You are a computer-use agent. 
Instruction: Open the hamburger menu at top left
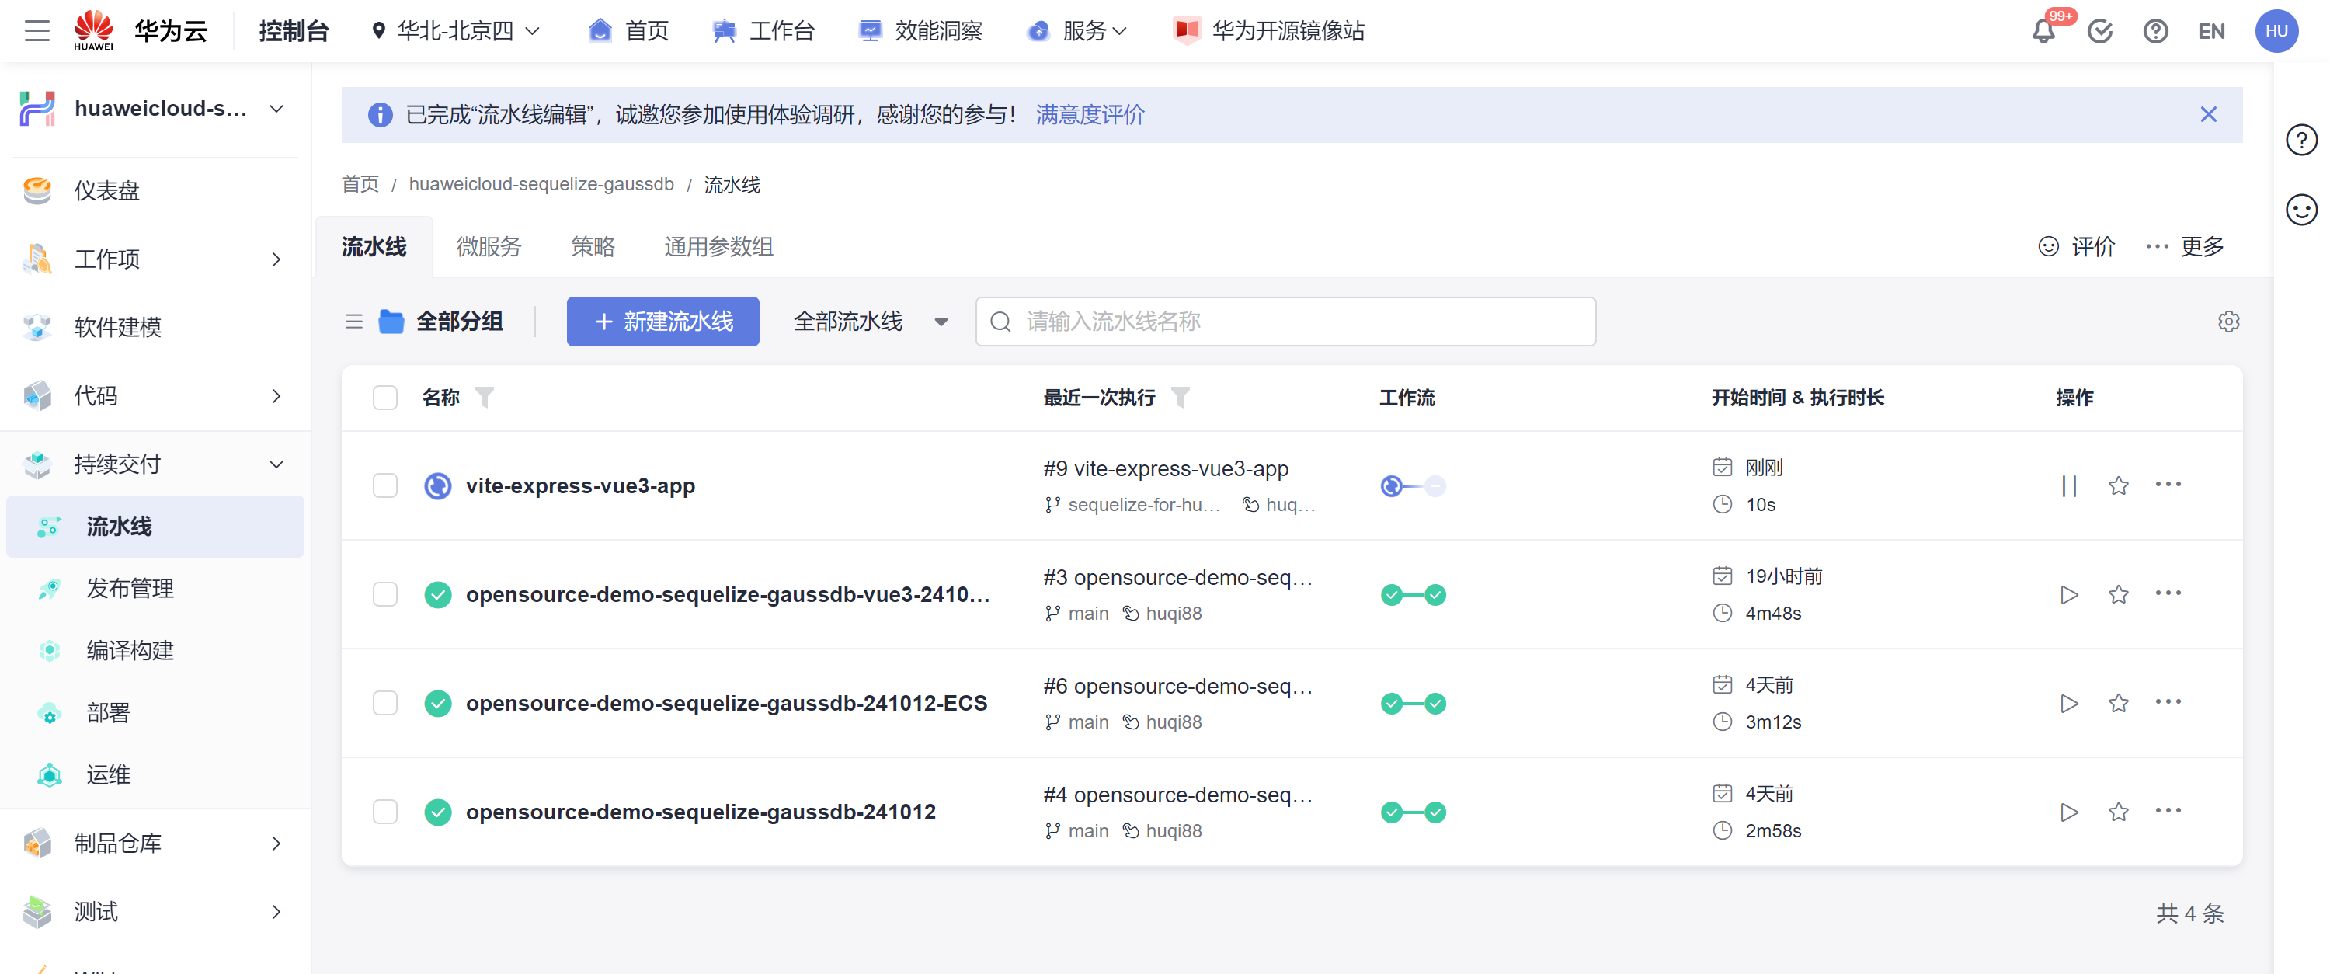point(37,32)
